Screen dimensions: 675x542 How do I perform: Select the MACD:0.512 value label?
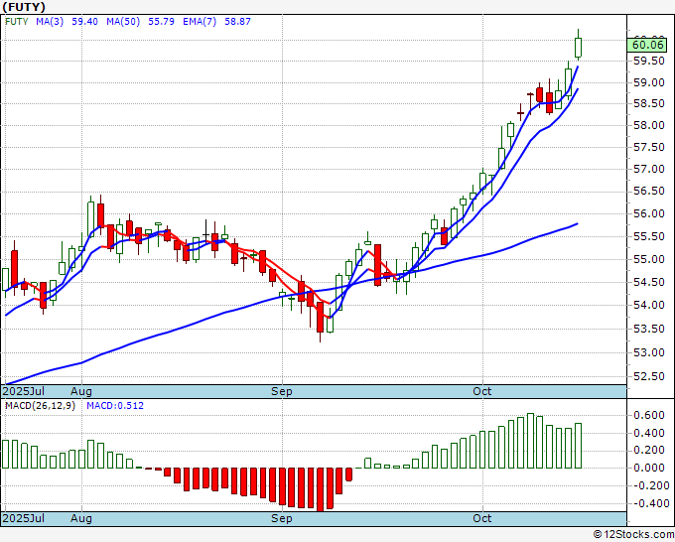pos(115,406)
